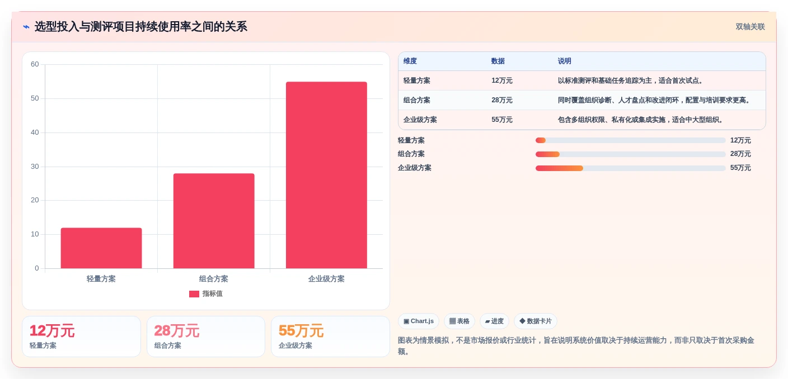Click the footnote starting 图表为情景模拟
This screenshot has width=788, height=379.
(x=576, y=346)
